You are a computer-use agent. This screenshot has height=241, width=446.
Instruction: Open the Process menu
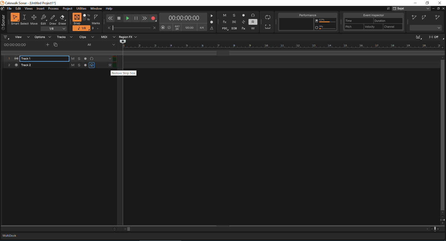[x=53, y=8]
